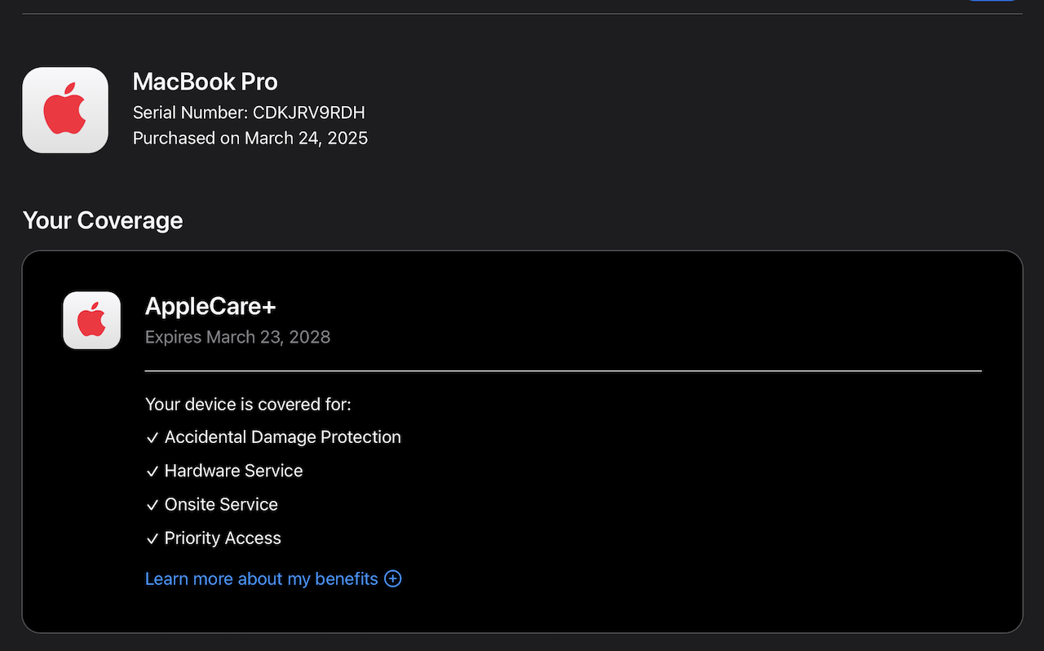Click the divider line below the AppleCare+ expiry
The width and height of the screenshot is (1044, 651).
(x=563, y=371)
